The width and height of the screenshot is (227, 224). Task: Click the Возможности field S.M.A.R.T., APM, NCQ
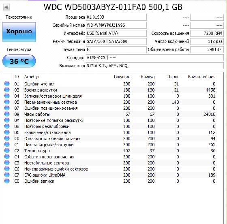pyautogui.click(x=155, y=66)
